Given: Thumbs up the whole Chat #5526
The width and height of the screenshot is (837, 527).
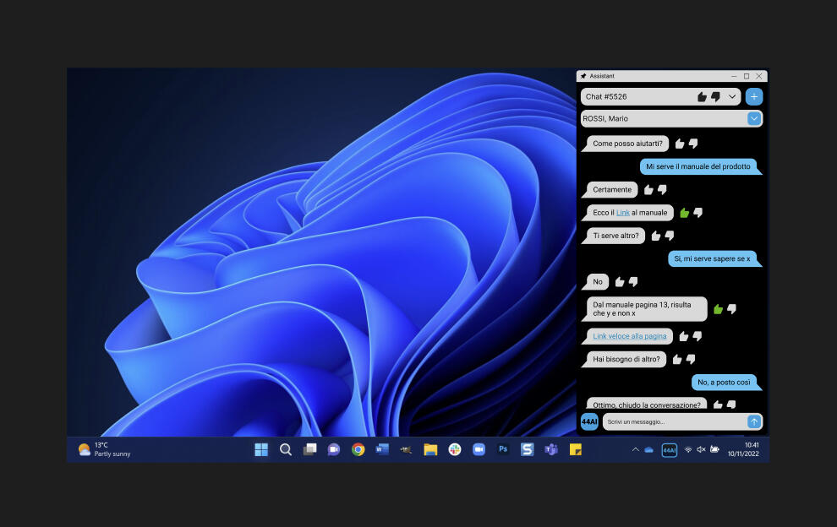Looking at the screenshot, I should point(702,97).
